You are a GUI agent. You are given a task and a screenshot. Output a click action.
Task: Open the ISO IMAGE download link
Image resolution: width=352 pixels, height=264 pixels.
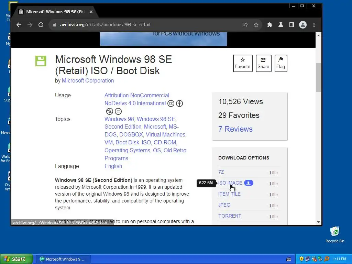tap(230, 183)
